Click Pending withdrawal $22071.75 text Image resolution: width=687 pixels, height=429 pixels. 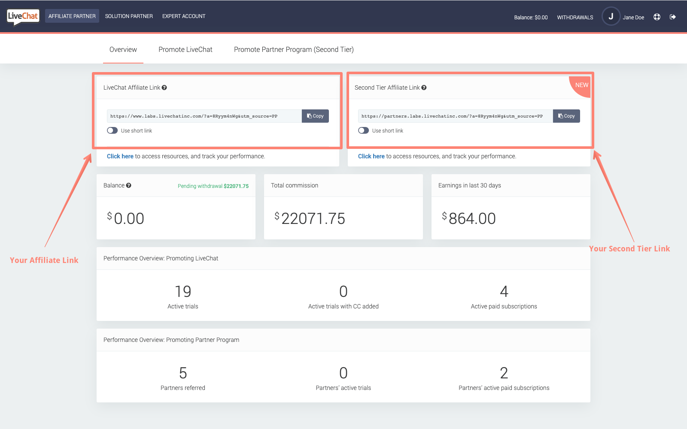coord(213,186)
